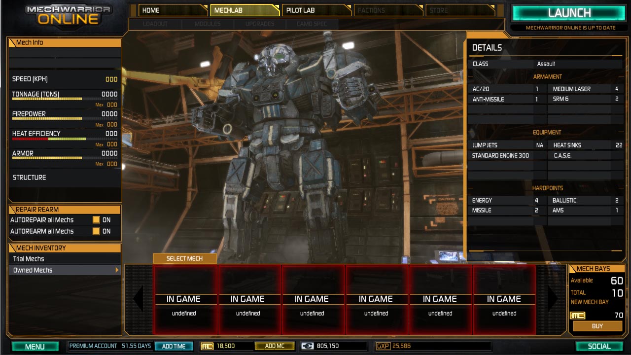Click the ADD MC button

coord(275,346)
